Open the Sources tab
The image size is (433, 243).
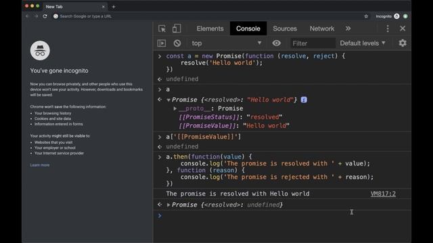(x=285, y=28)
